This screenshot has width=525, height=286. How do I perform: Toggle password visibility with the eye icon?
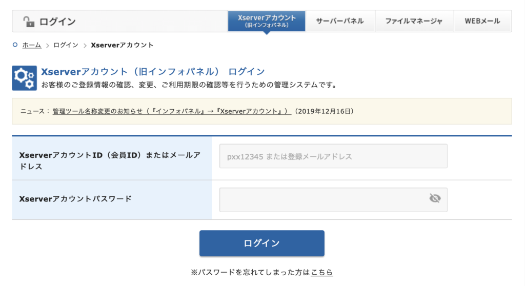435,198
